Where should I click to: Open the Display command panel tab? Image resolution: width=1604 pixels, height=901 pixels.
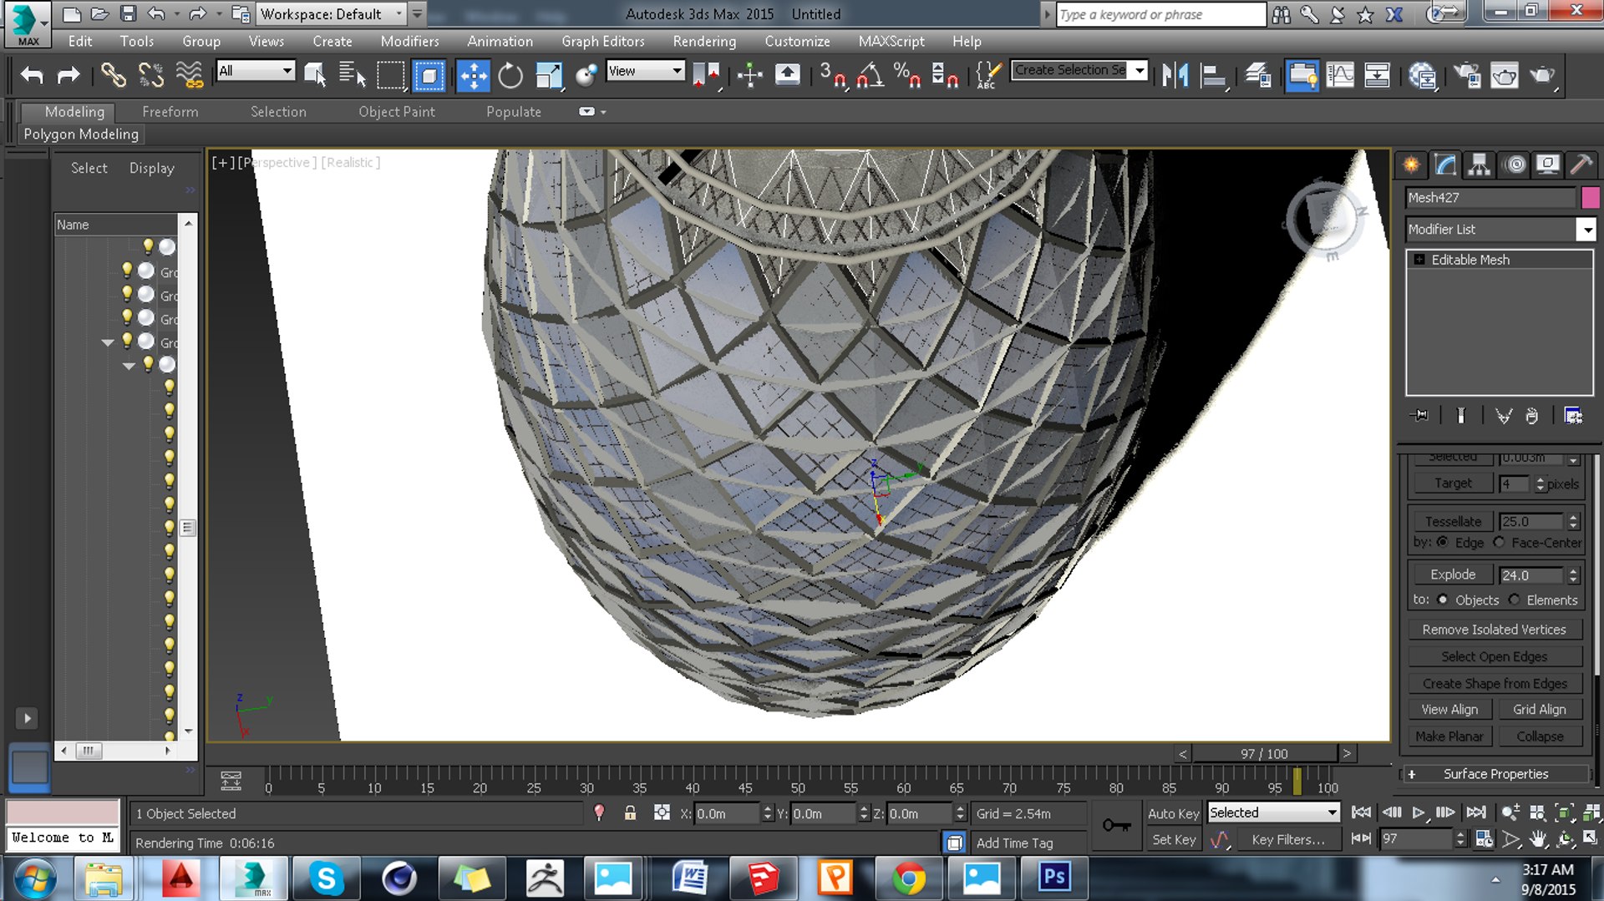pyautogui.click(x=1547, y=165)
